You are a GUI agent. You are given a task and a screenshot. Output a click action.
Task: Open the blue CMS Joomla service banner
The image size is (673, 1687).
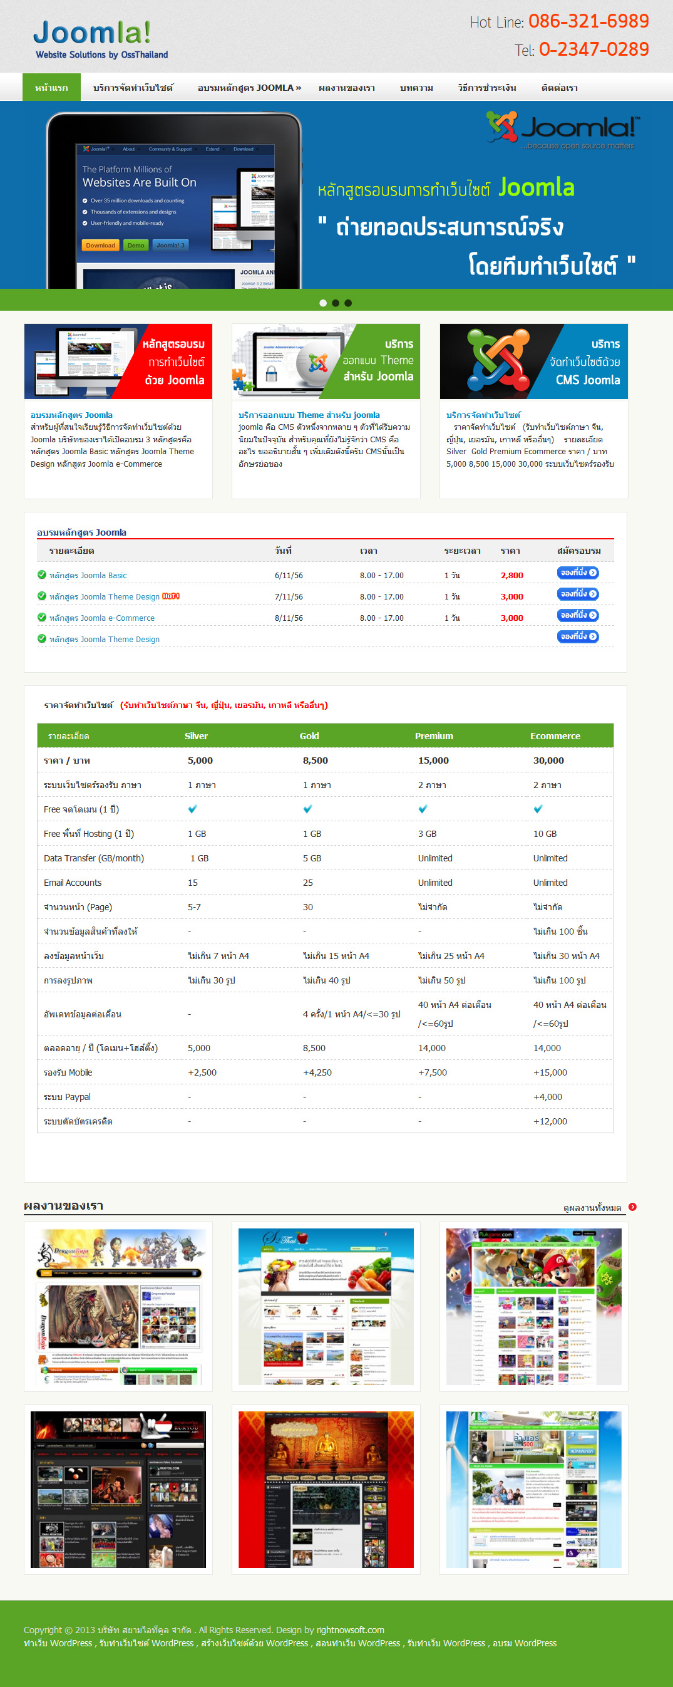click(x=533, y=361)
